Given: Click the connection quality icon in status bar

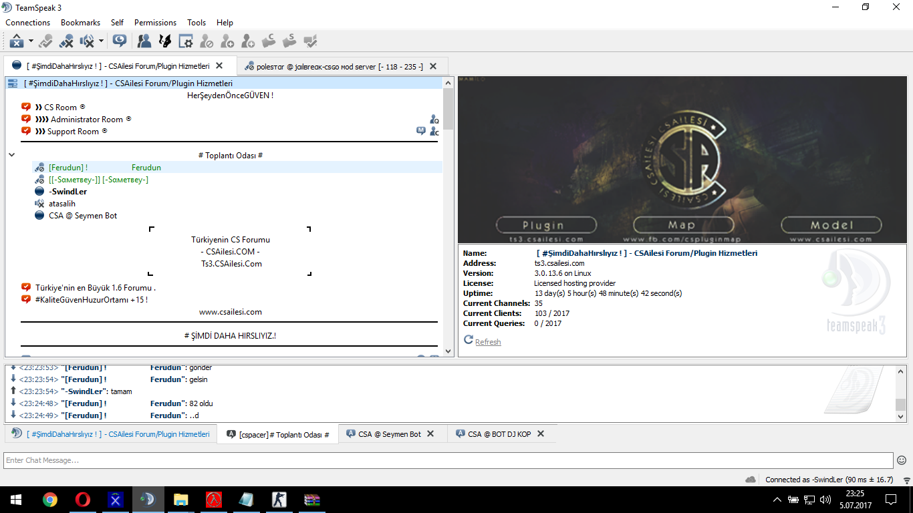Looking at the screenshot, I should (906, 480).
